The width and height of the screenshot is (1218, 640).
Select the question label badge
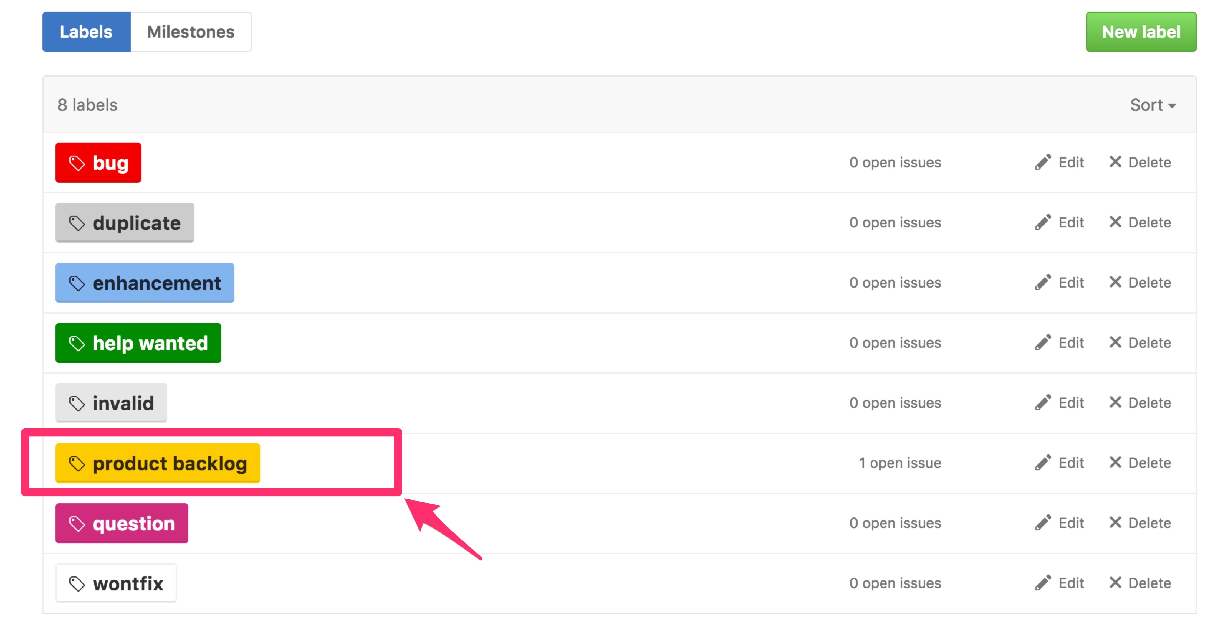[122, 523]
